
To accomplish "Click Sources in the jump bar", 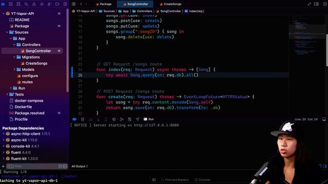I will (107, 11).
